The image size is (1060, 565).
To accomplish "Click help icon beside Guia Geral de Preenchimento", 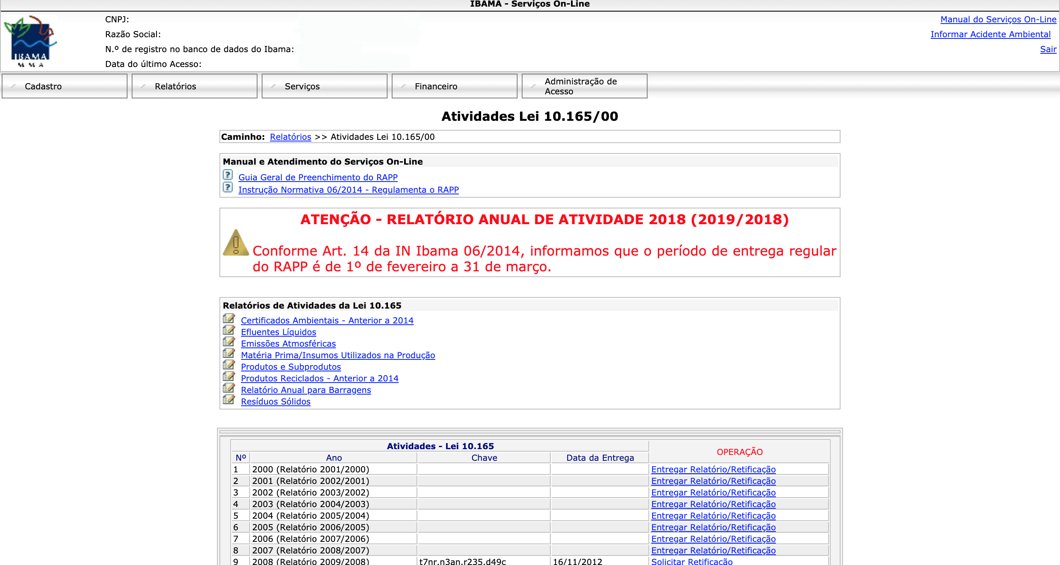I will [228, 175].
